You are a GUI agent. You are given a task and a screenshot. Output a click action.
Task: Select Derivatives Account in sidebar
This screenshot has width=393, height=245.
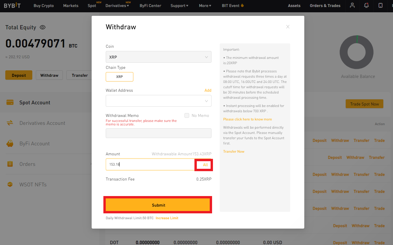click(x=42, y=123)
